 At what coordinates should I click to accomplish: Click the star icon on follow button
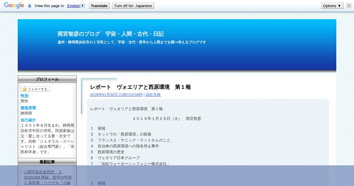point(24,89)
